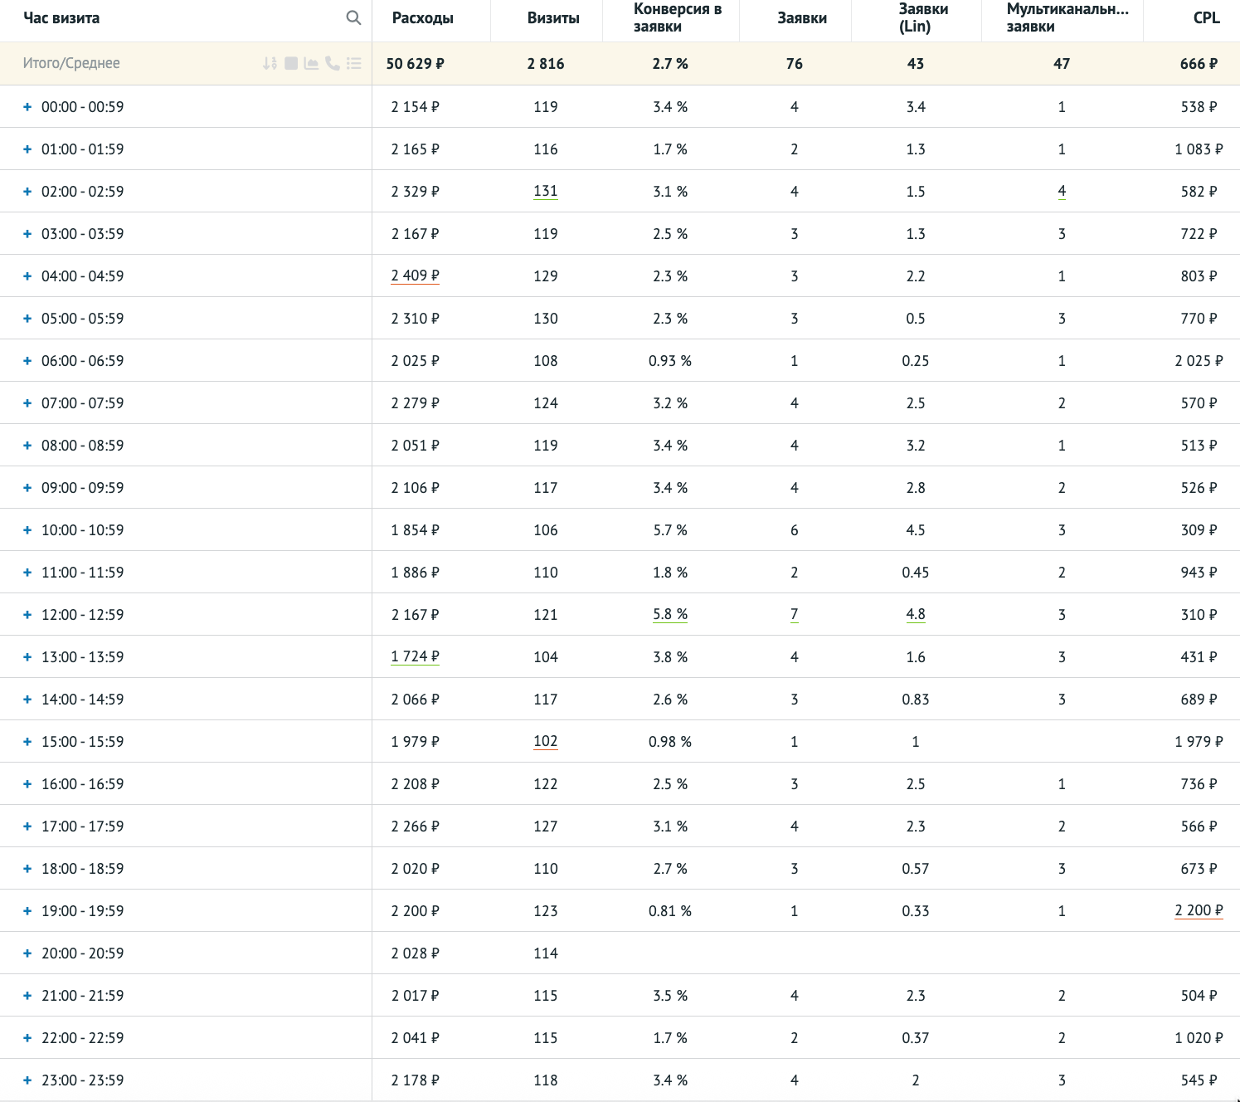Click the numeric sort icon in totals row
The image size is (1240, 1102).
pos(270,63)
